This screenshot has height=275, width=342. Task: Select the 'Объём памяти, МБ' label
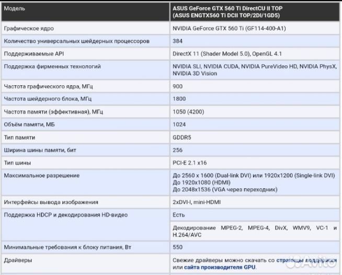[x=29, y=124]
